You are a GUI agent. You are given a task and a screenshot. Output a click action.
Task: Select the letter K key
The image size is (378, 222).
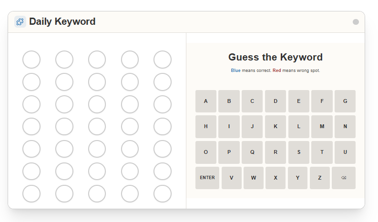point(276,127)
